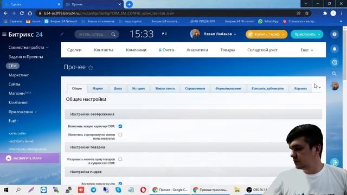This screenshot has height=195, width=347.
Task: Open Аналитика in the CRM menu
Action: click(197, 50)
